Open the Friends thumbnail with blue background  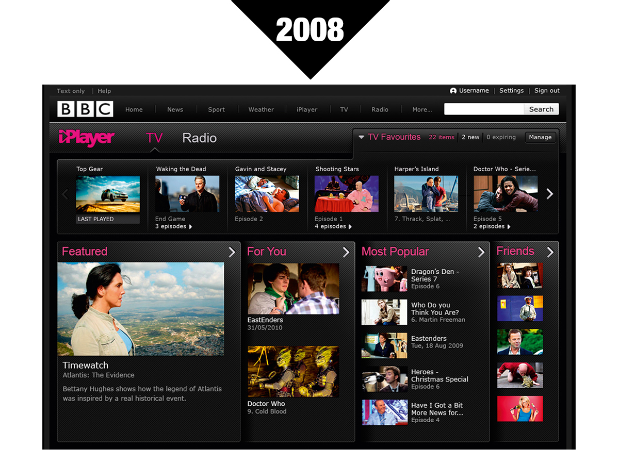click(x=520, y=309)
